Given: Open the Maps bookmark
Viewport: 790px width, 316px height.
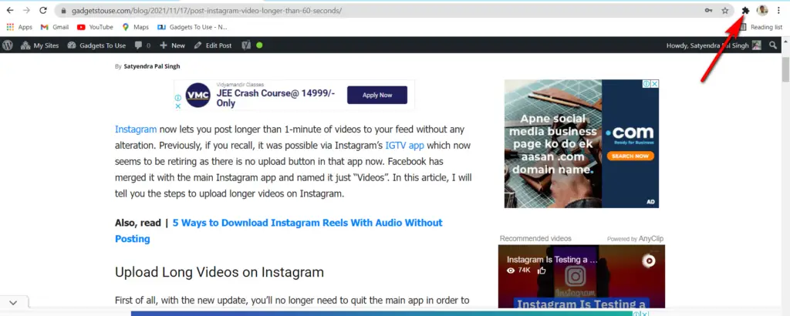Looking at the screenshot, I should (x=135, y=27).
